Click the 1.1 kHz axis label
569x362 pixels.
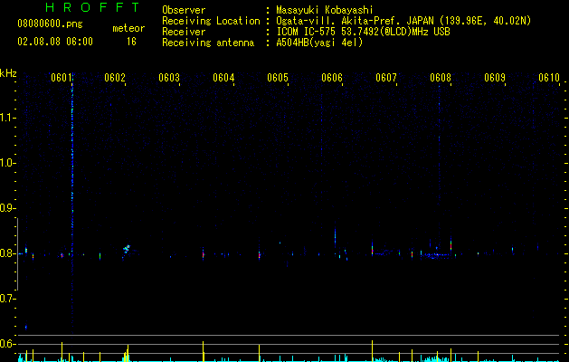7,118
